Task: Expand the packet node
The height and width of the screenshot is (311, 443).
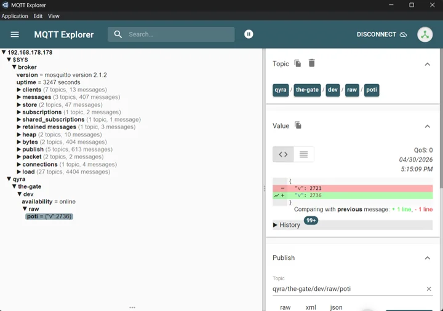Action: click(19, 157)
